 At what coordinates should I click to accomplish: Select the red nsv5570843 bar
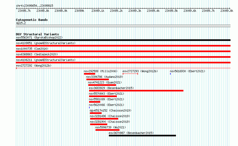(x=103, y=96)
